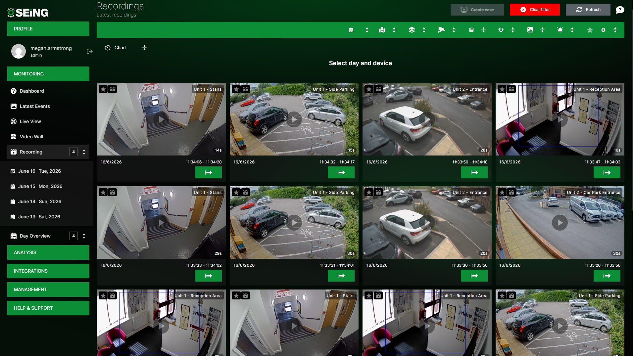Star the Side Parking 11:34:02 recording
633x356 pixels.
236,89
